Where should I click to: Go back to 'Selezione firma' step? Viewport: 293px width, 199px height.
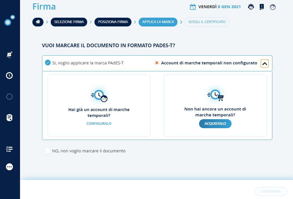69,22
